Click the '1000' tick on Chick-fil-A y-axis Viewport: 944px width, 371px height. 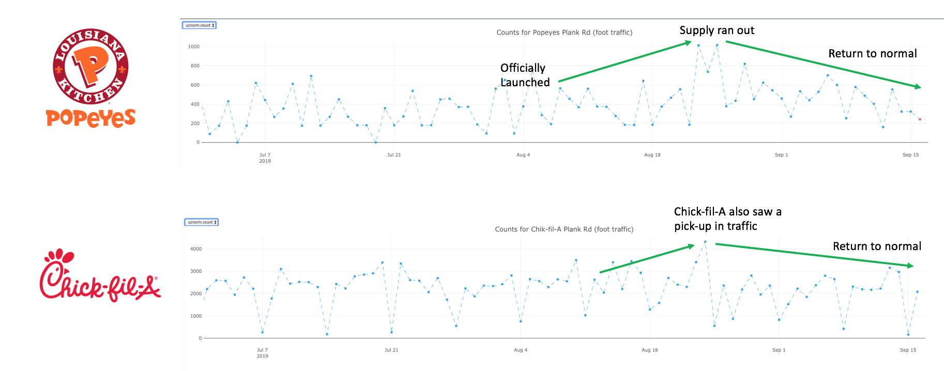(196, 316)
